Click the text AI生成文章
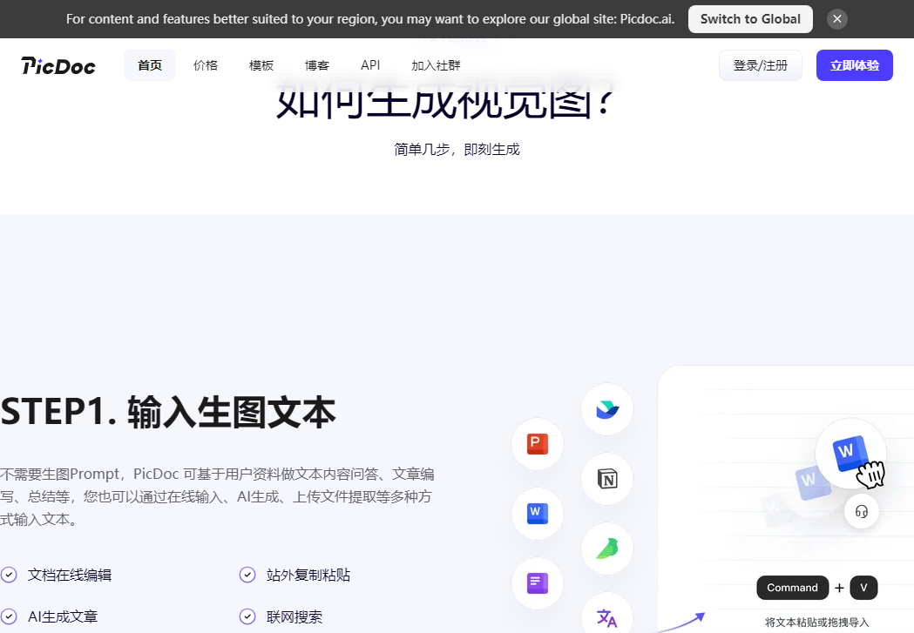 (63, 616)
